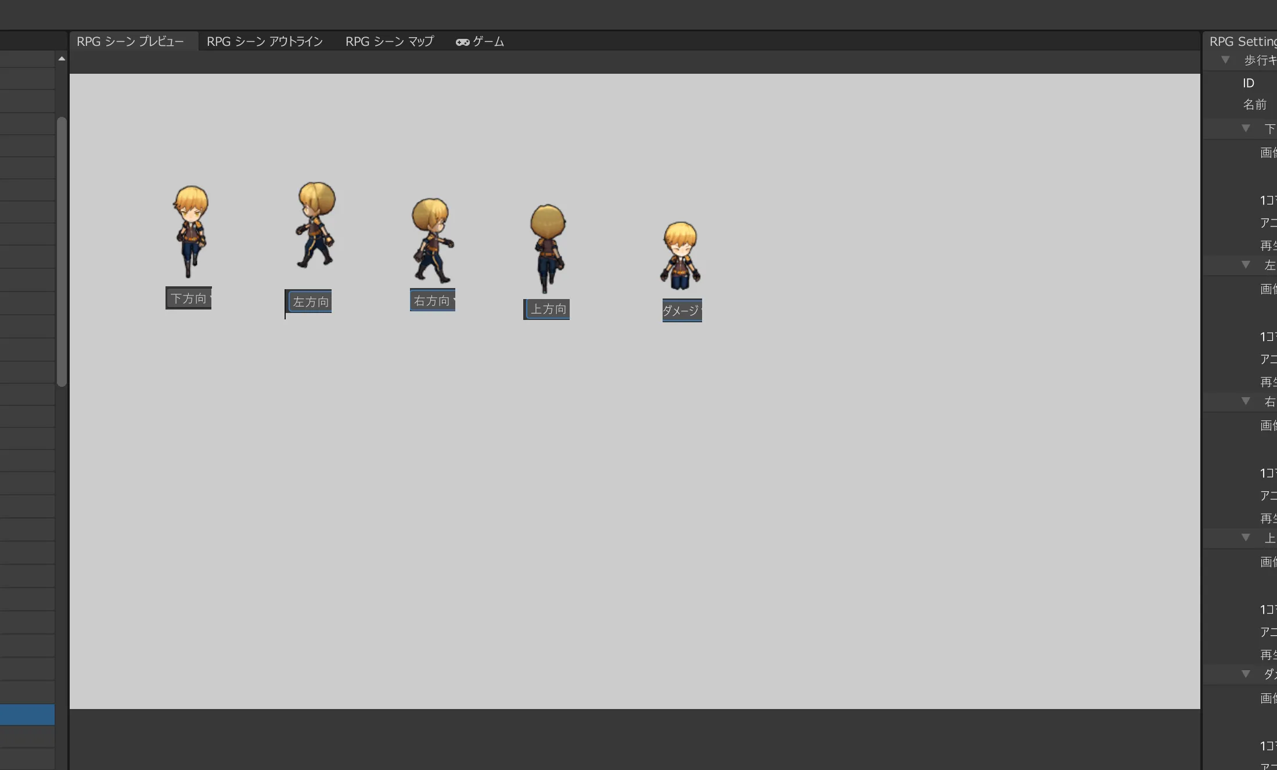Viewport: 1277px width, 770px height.
Task: Click the damage pose character sprite
Action: [x=680, y=256]
